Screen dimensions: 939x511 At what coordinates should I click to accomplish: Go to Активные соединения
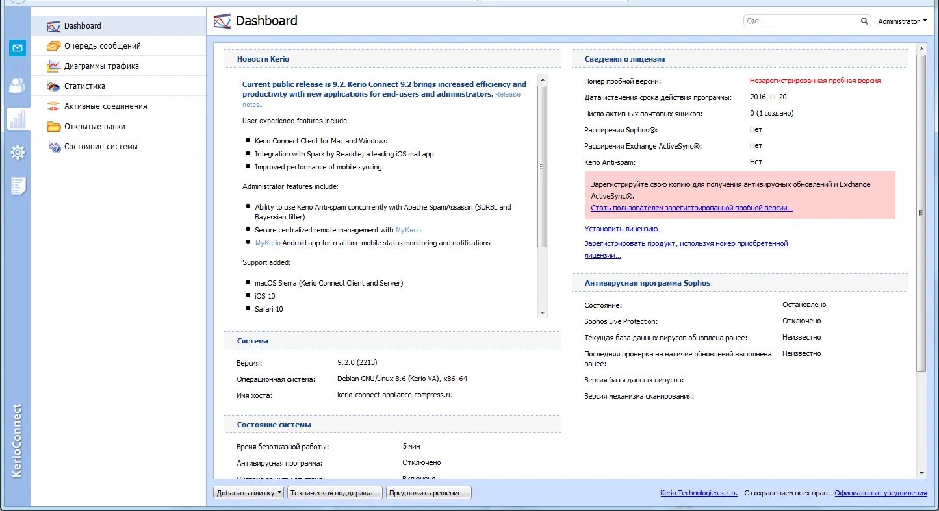118,106
